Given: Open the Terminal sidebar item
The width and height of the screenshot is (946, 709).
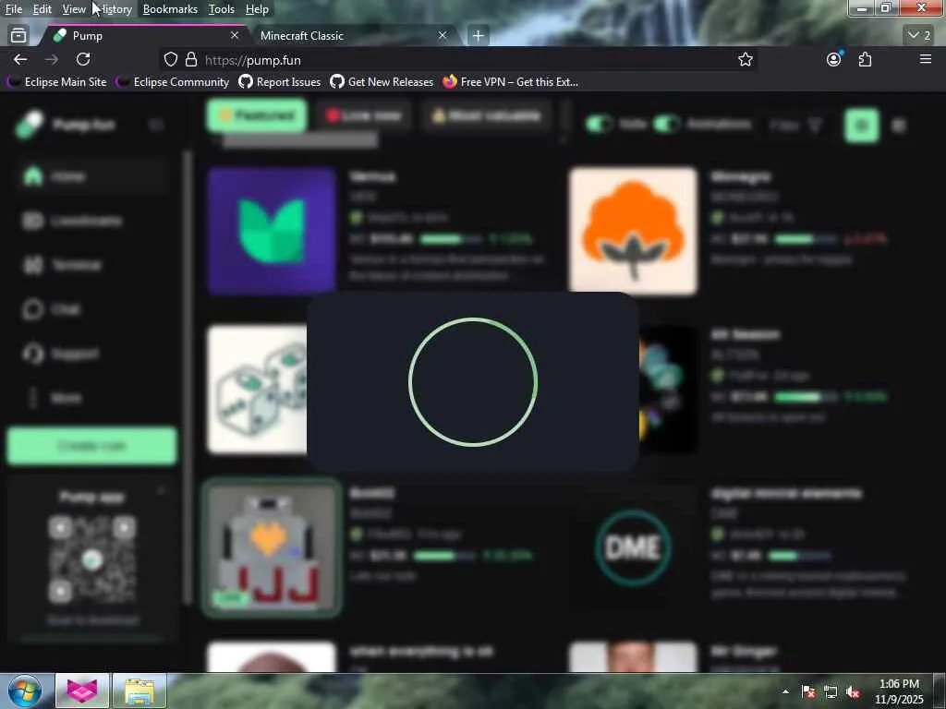Looking at the screenshot, I should pyautogui.click(x=91, y=265).
